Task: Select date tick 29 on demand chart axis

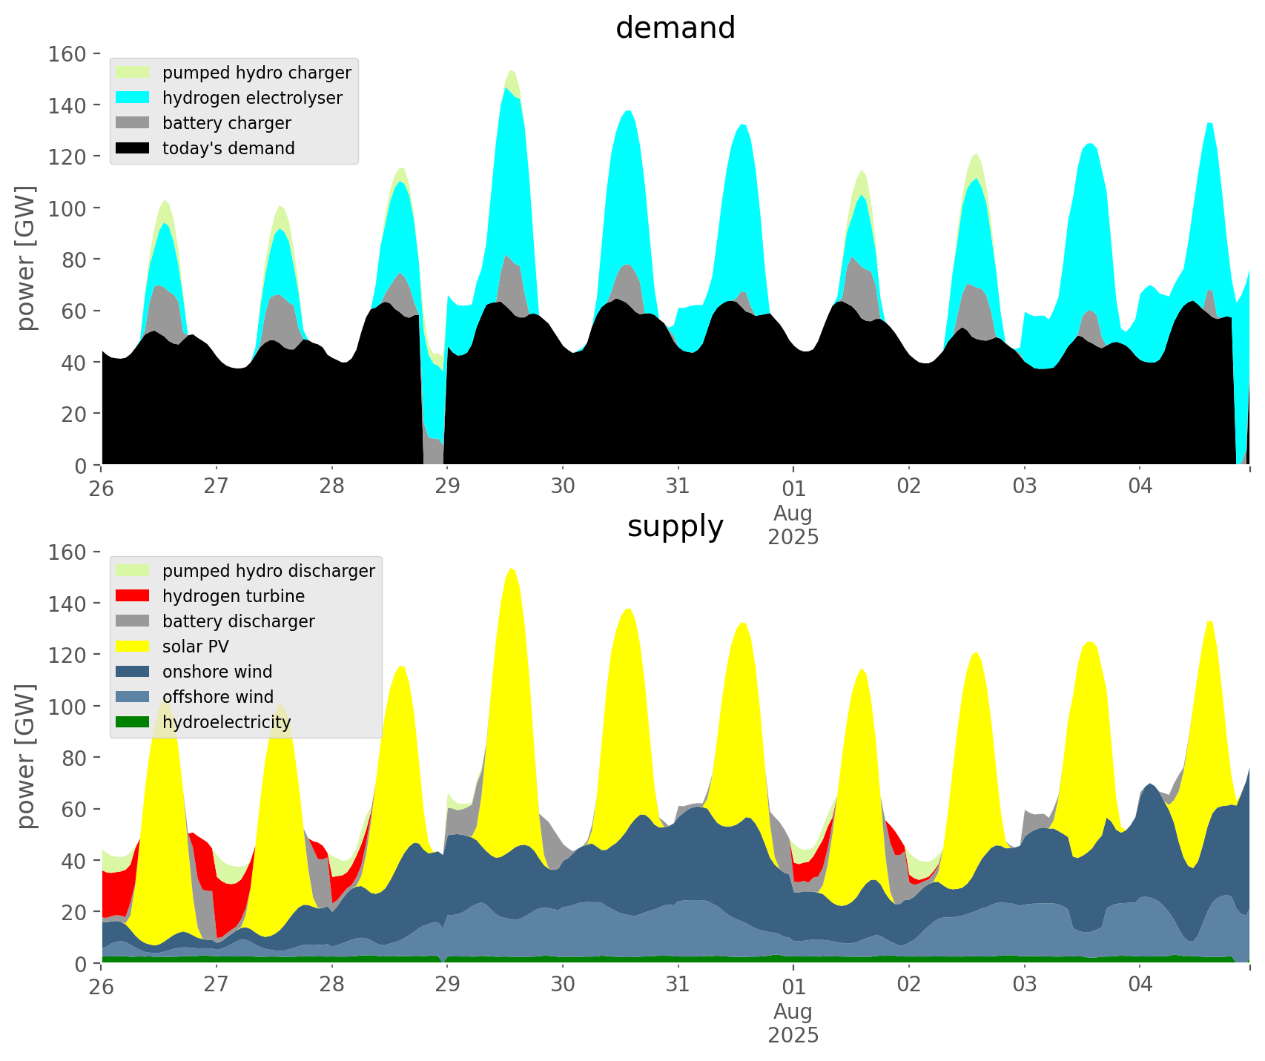Action: 447,486
